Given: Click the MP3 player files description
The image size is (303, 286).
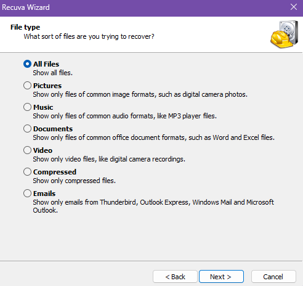Looking at the screenshot, I should click(x=124, y=116).
